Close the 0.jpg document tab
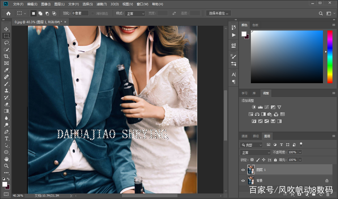This screenshot has width=338, height=199. (x=65, y=22)
